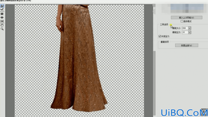
Task: Select the Reconstruct brush tool
Action: [2, 9]
